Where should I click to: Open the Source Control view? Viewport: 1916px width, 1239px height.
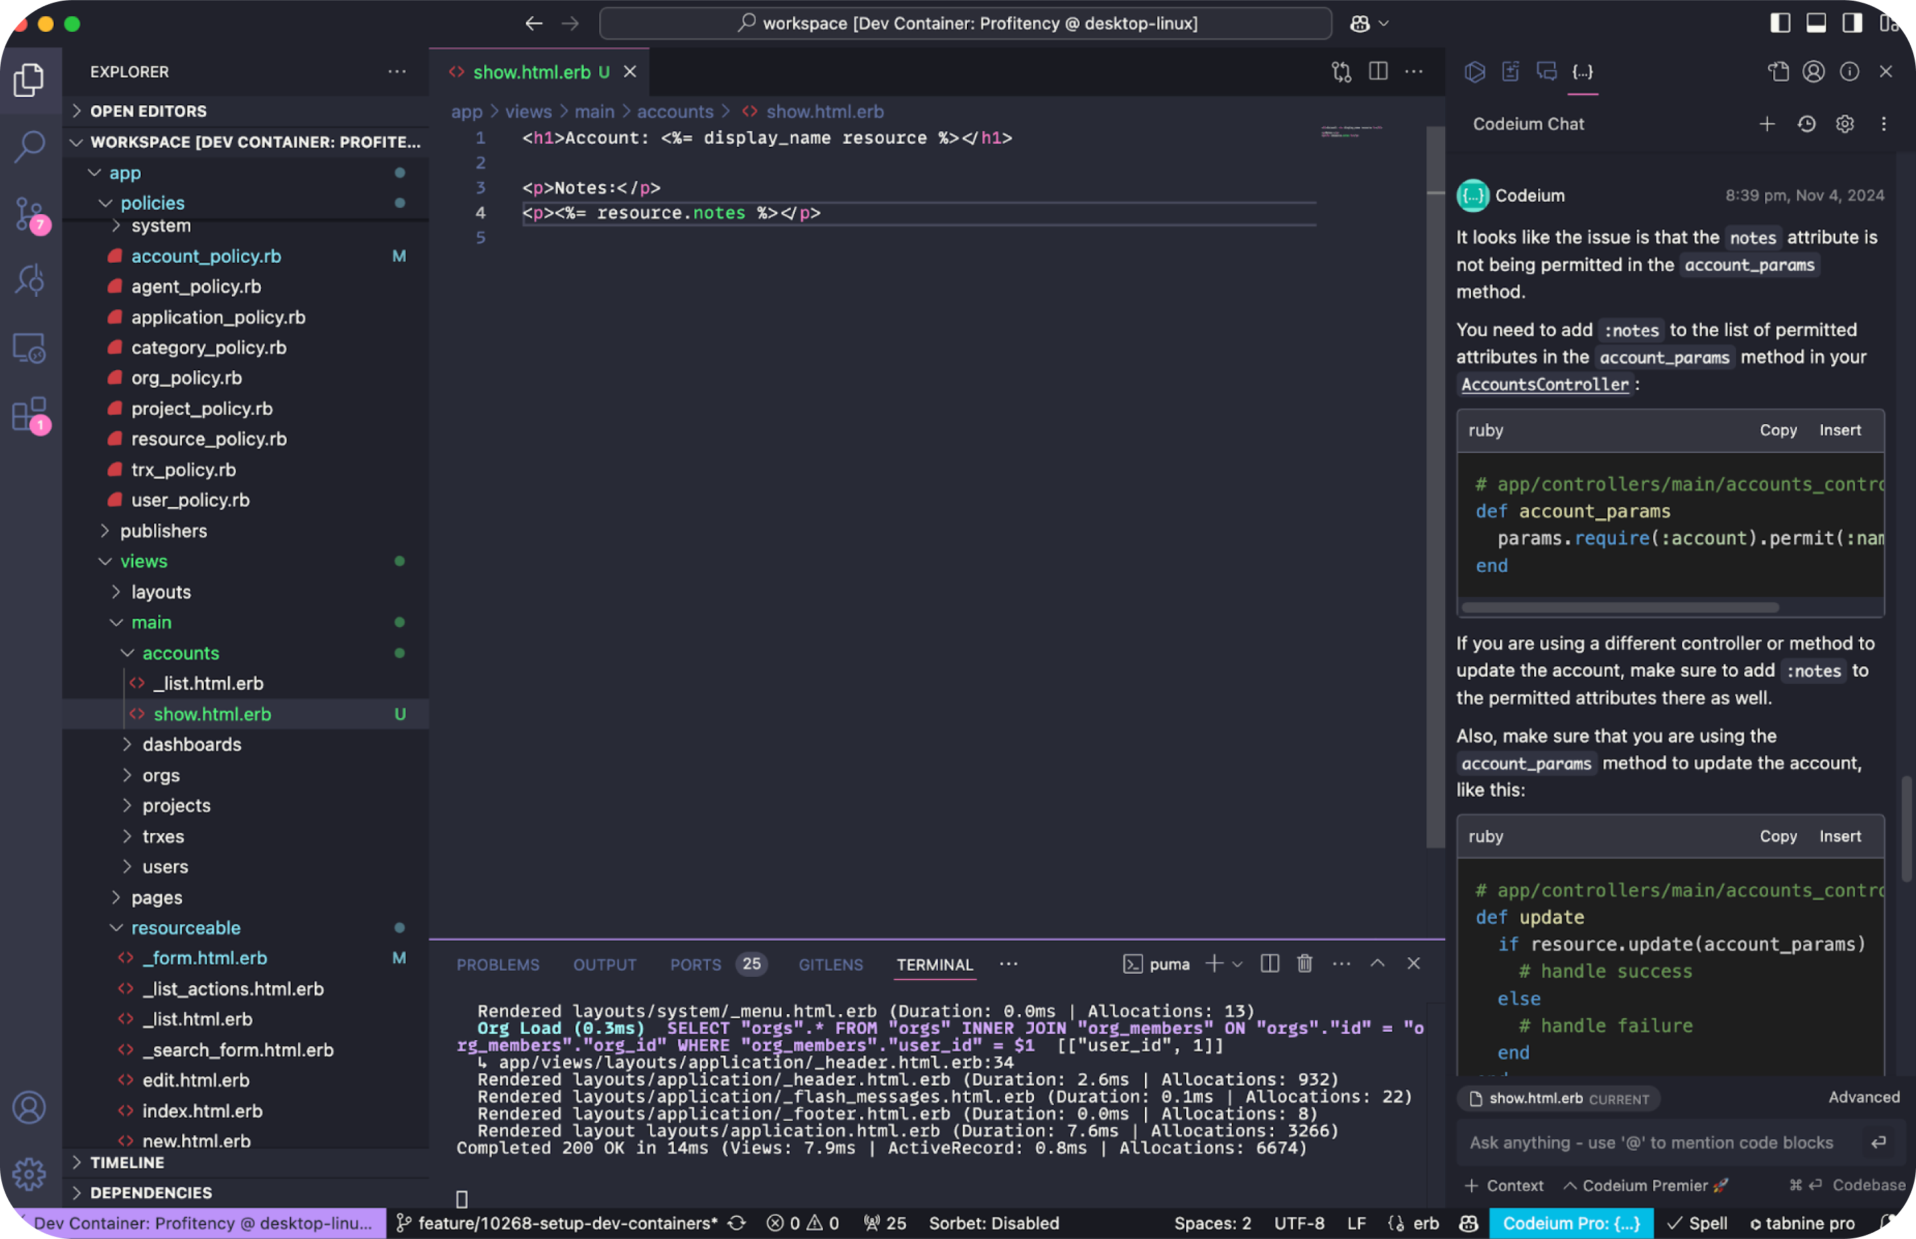(30, 214)
